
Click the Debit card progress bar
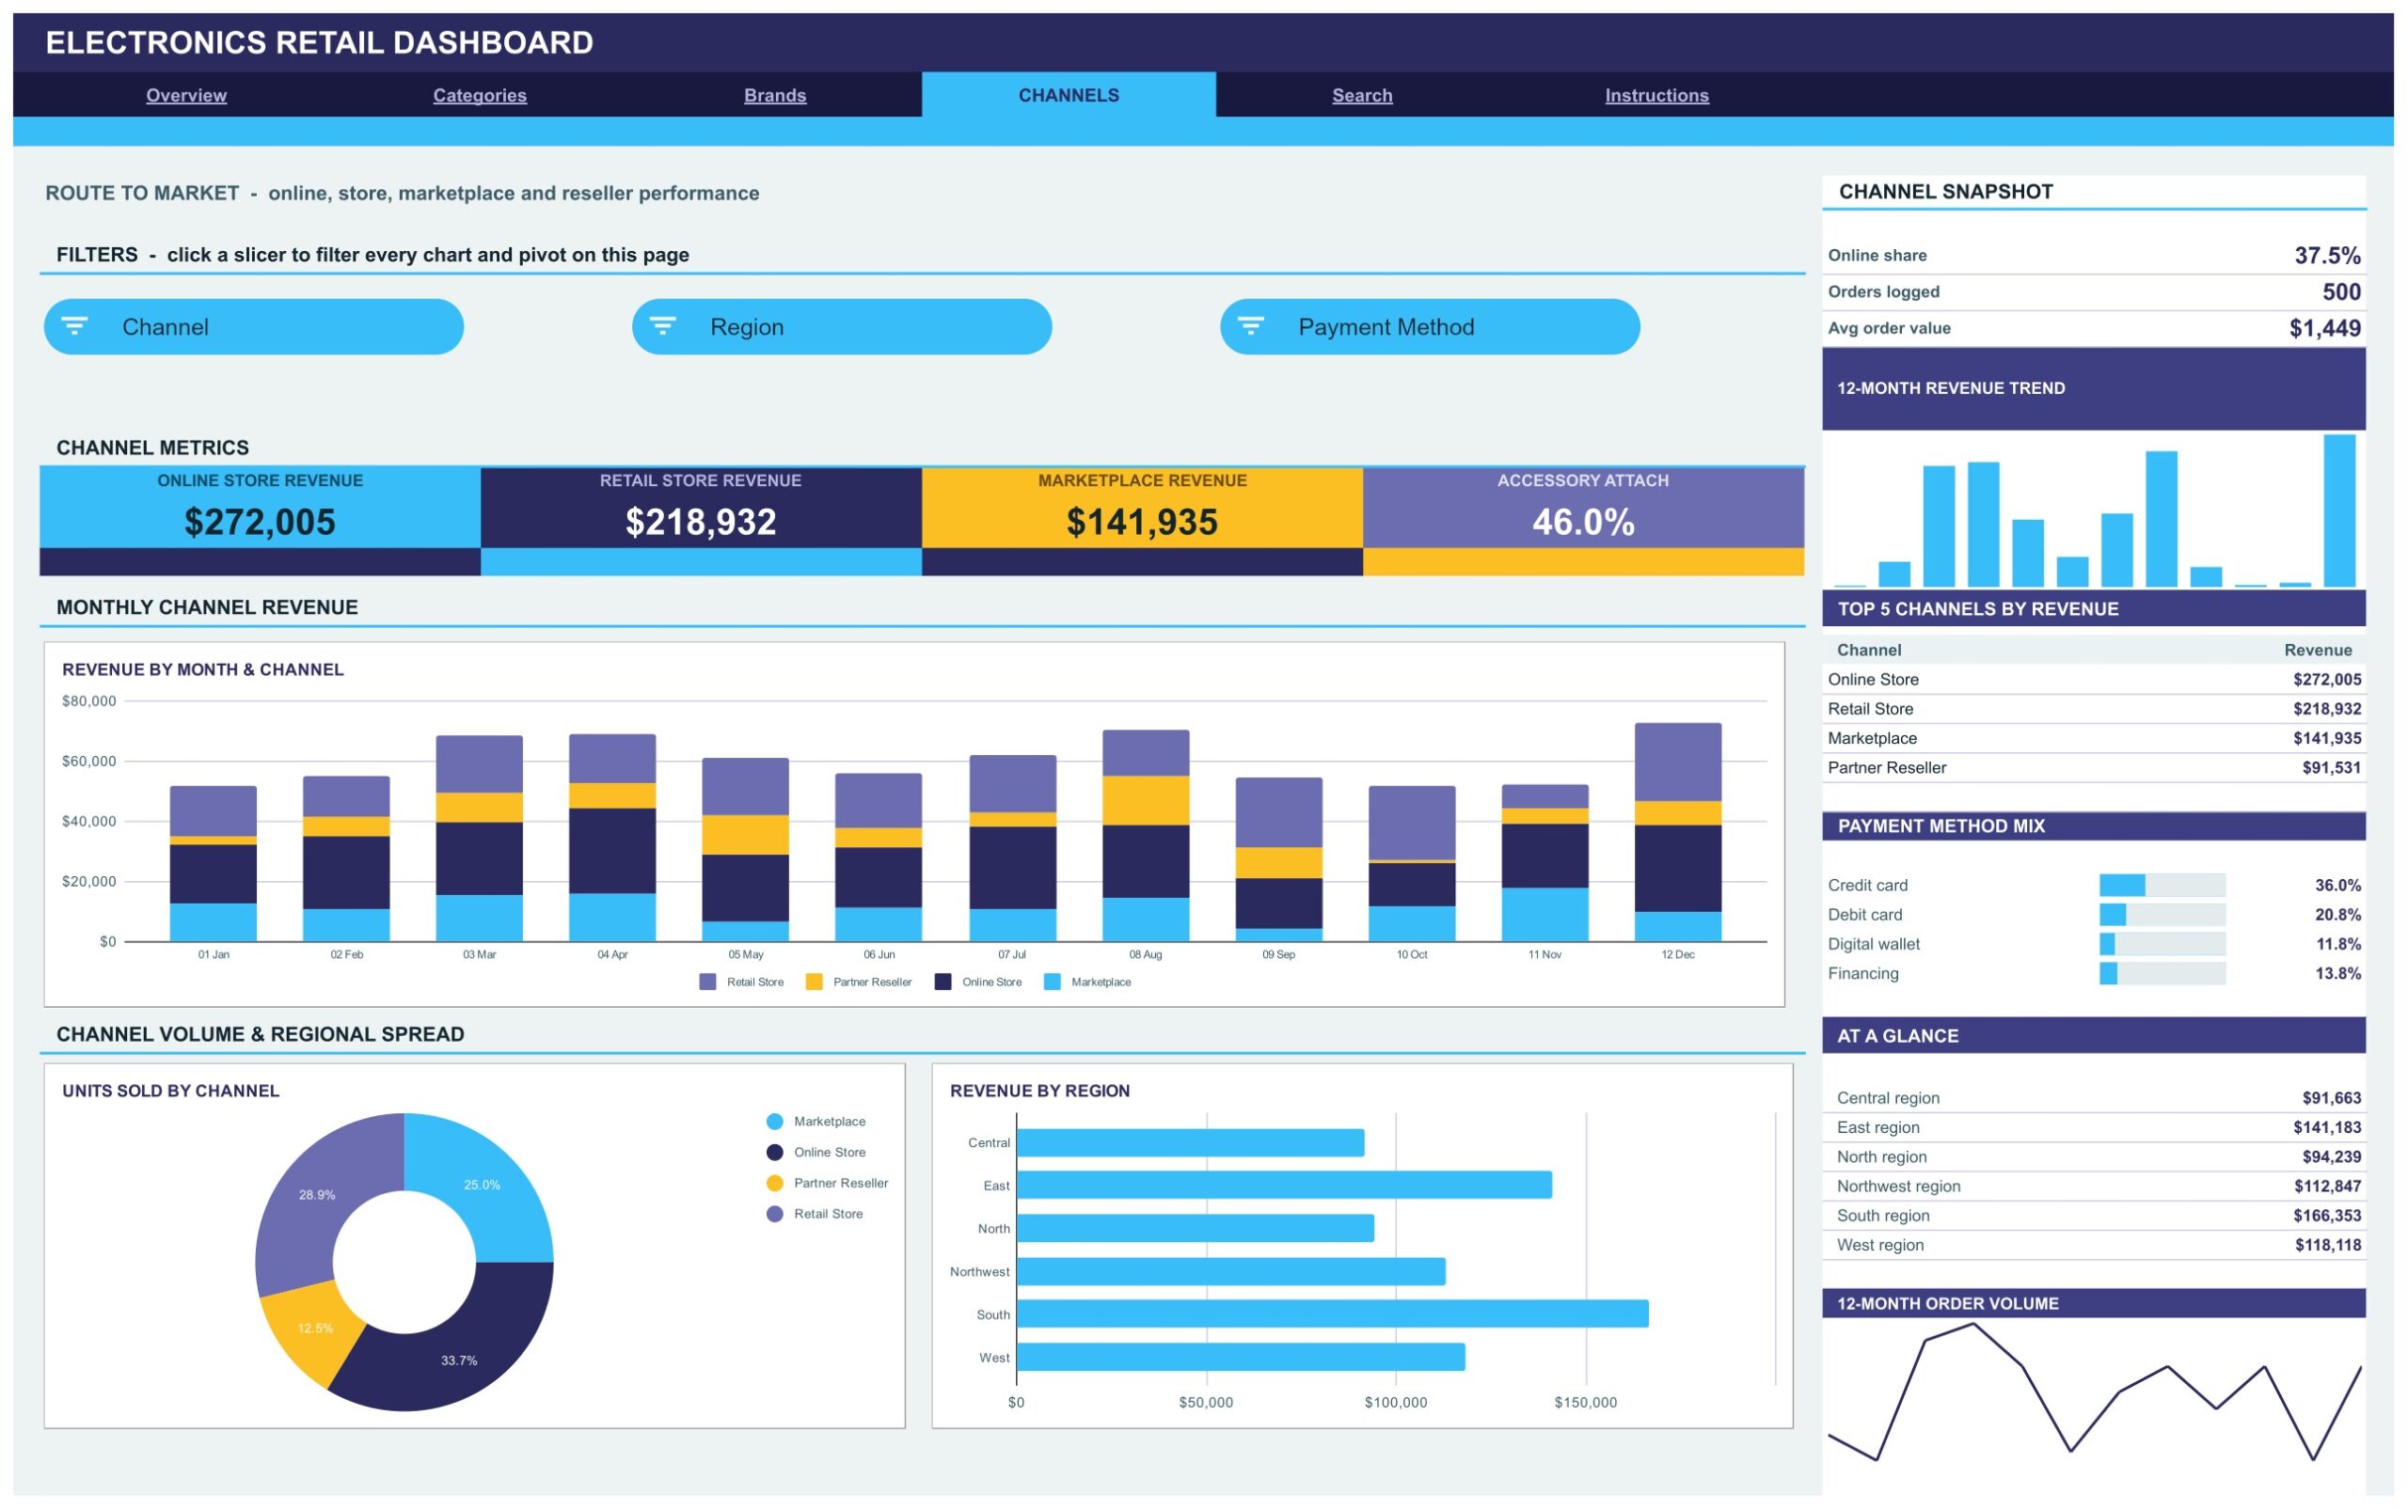[x=2162, y=915]
